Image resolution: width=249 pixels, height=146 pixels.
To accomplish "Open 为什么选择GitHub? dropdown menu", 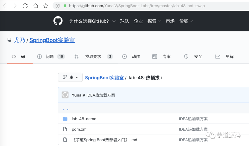I will pos(92,21).
